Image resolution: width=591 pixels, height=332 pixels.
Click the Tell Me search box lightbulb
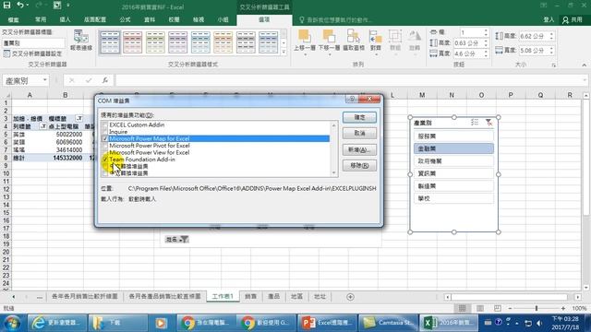coord(302,20)
